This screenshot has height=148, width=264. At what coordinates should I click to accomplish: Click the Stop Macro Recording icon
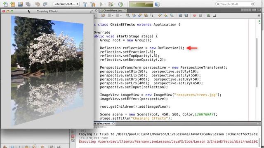[200, 16]
